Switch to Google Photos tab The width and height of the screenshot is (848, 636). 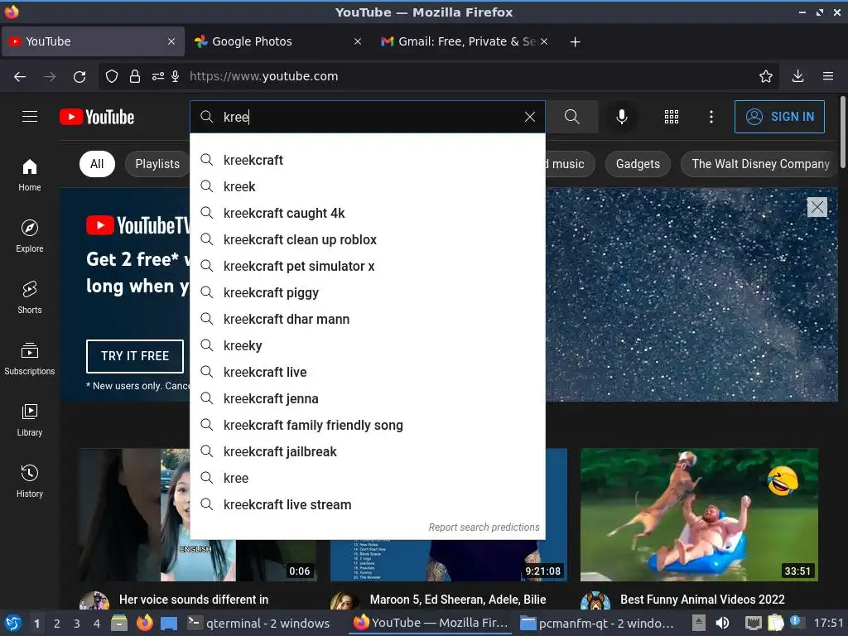click(278, 41)
